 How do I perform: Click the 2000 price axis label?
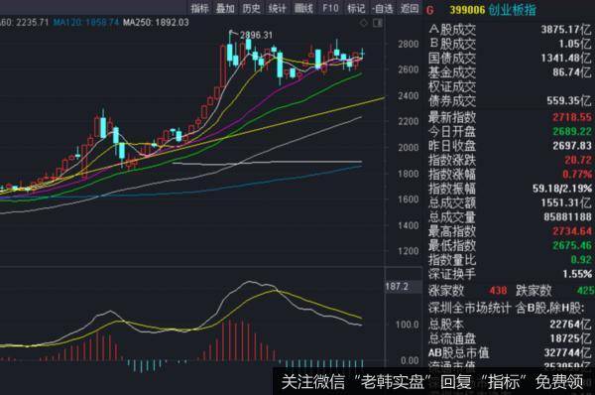pyautogui.click(x=409, y=148)
